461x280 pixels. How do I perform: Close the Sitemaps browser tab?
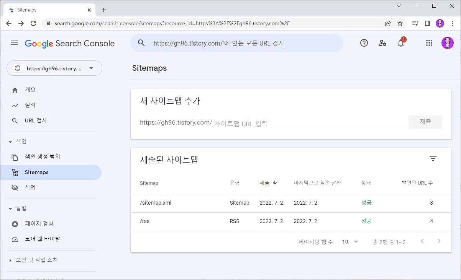point(89,10)
